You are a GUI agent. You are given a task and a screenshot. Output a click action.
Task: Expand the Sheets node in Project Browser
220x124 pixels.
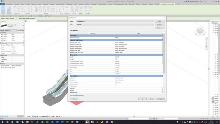tap(211, 102)
